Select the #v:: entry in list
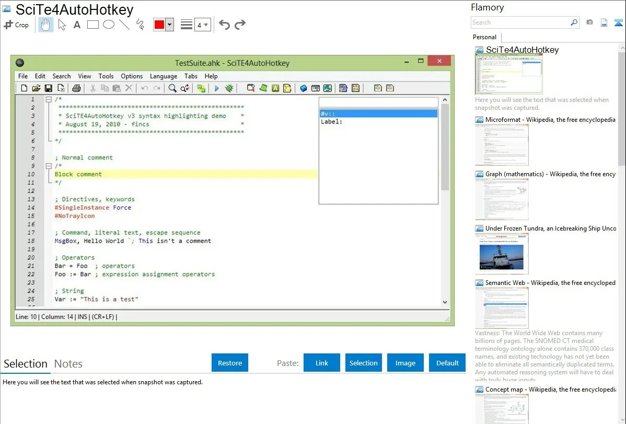This screenshot has height=424, width=626. pos(378,113)
